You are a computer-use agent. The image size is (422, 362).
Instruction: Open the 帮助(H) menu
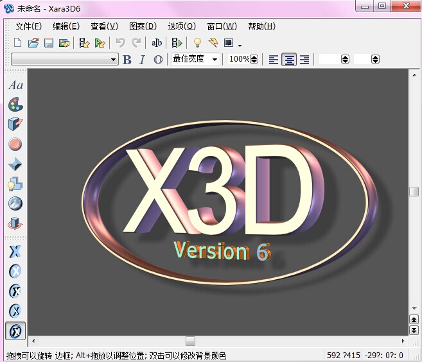click(x=261, y=26)
